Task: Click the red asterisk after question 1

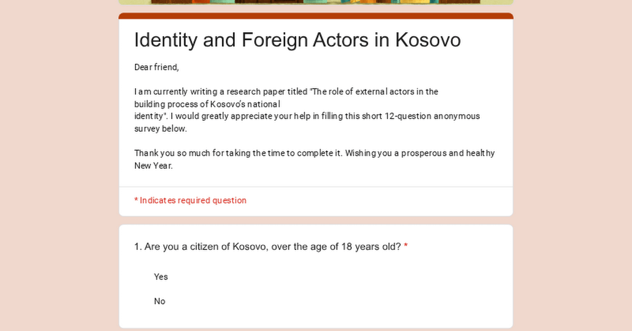Action: click(406, 246)
